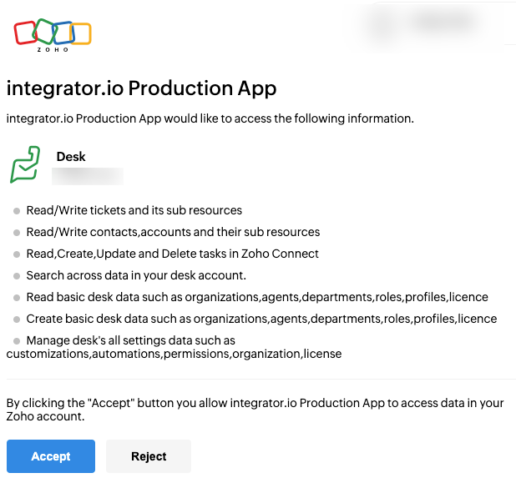Click the blurred portal name under Desk

(x=88, y=176)
